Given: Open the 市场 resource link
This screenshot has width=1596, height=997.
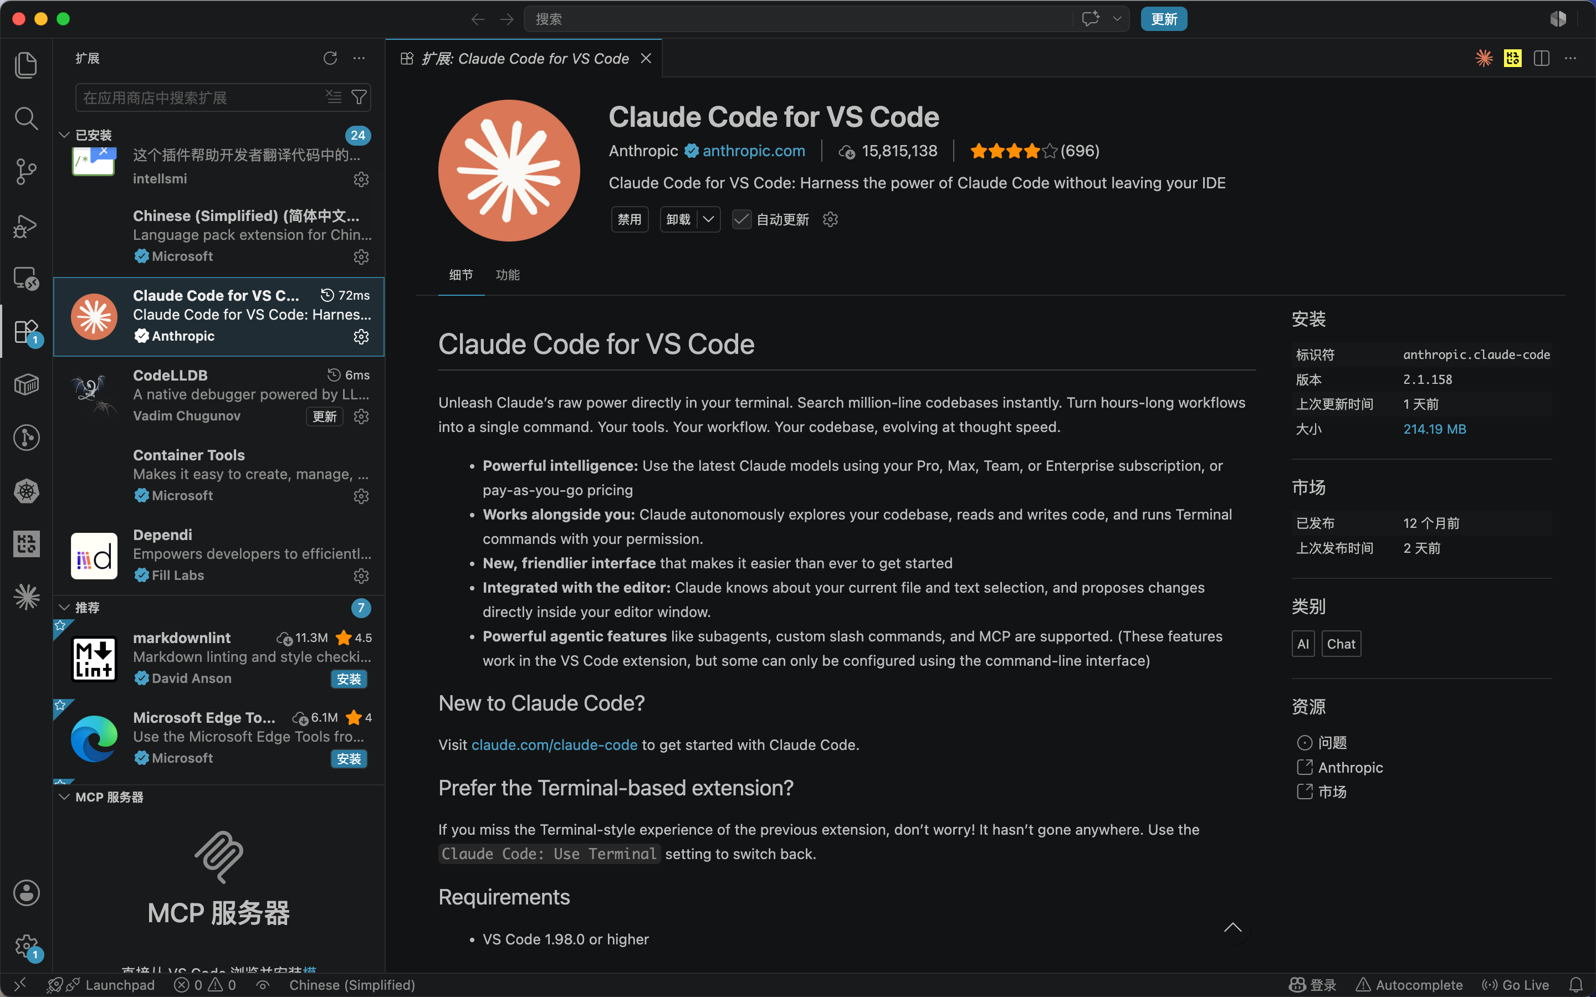Looking at the screenshot, I should 1332,792.
